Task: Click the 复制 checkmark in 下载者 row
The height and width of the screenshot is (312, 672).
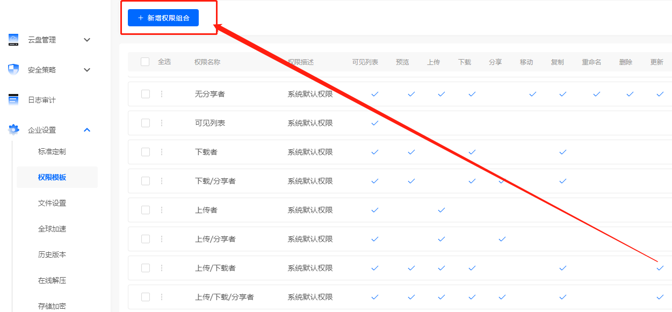Action: click(x=563, y=152)
